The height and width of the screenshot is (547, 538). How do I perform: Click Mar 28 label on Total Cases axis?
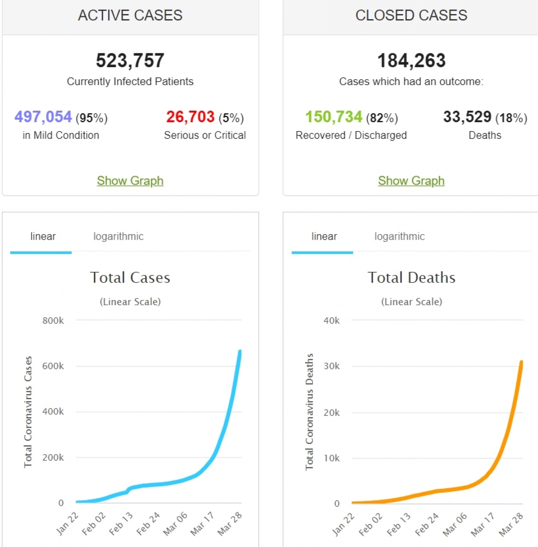click(230, 523)
